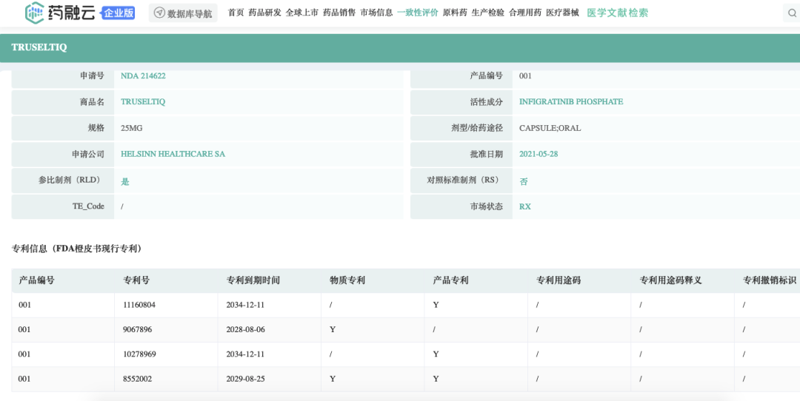Click the 参比制剂（RLD）field label
Viewport: 800px width, 401px height.
point(70,181)
